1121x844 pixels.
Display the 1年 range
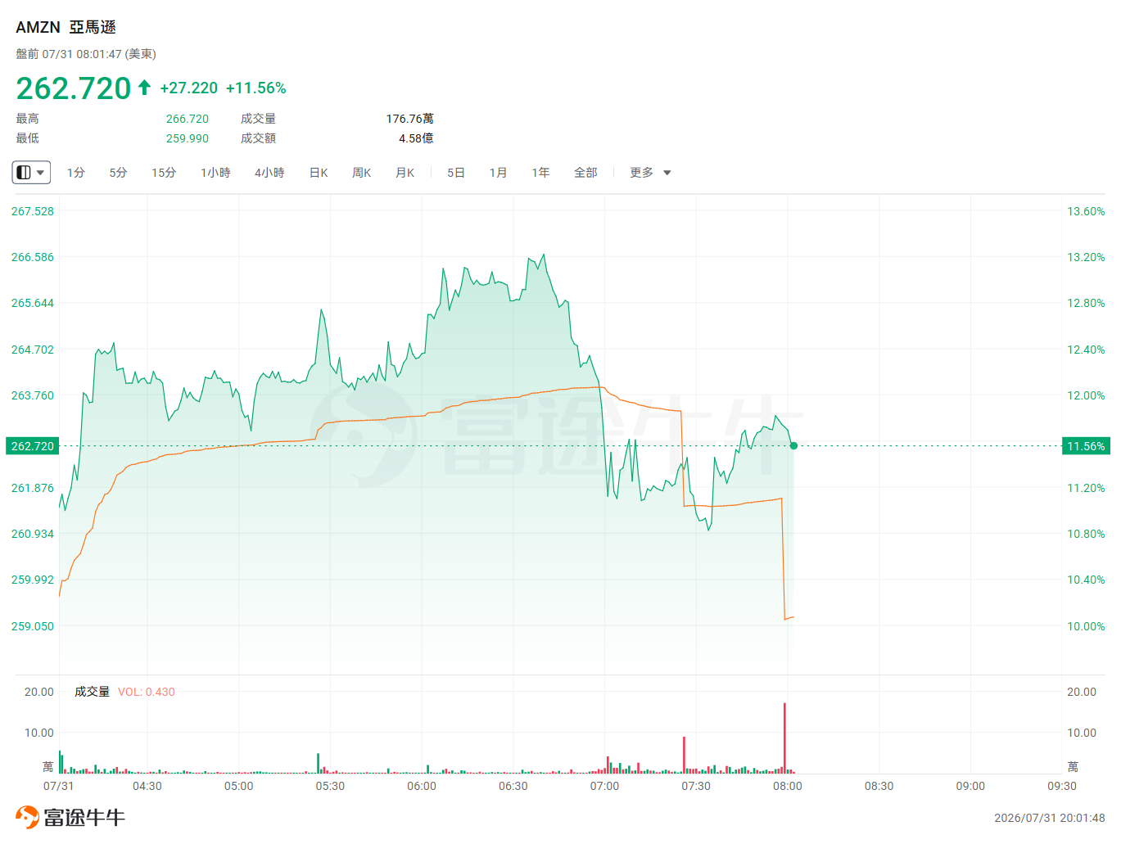pyautogui.click(x=540, y=173)
